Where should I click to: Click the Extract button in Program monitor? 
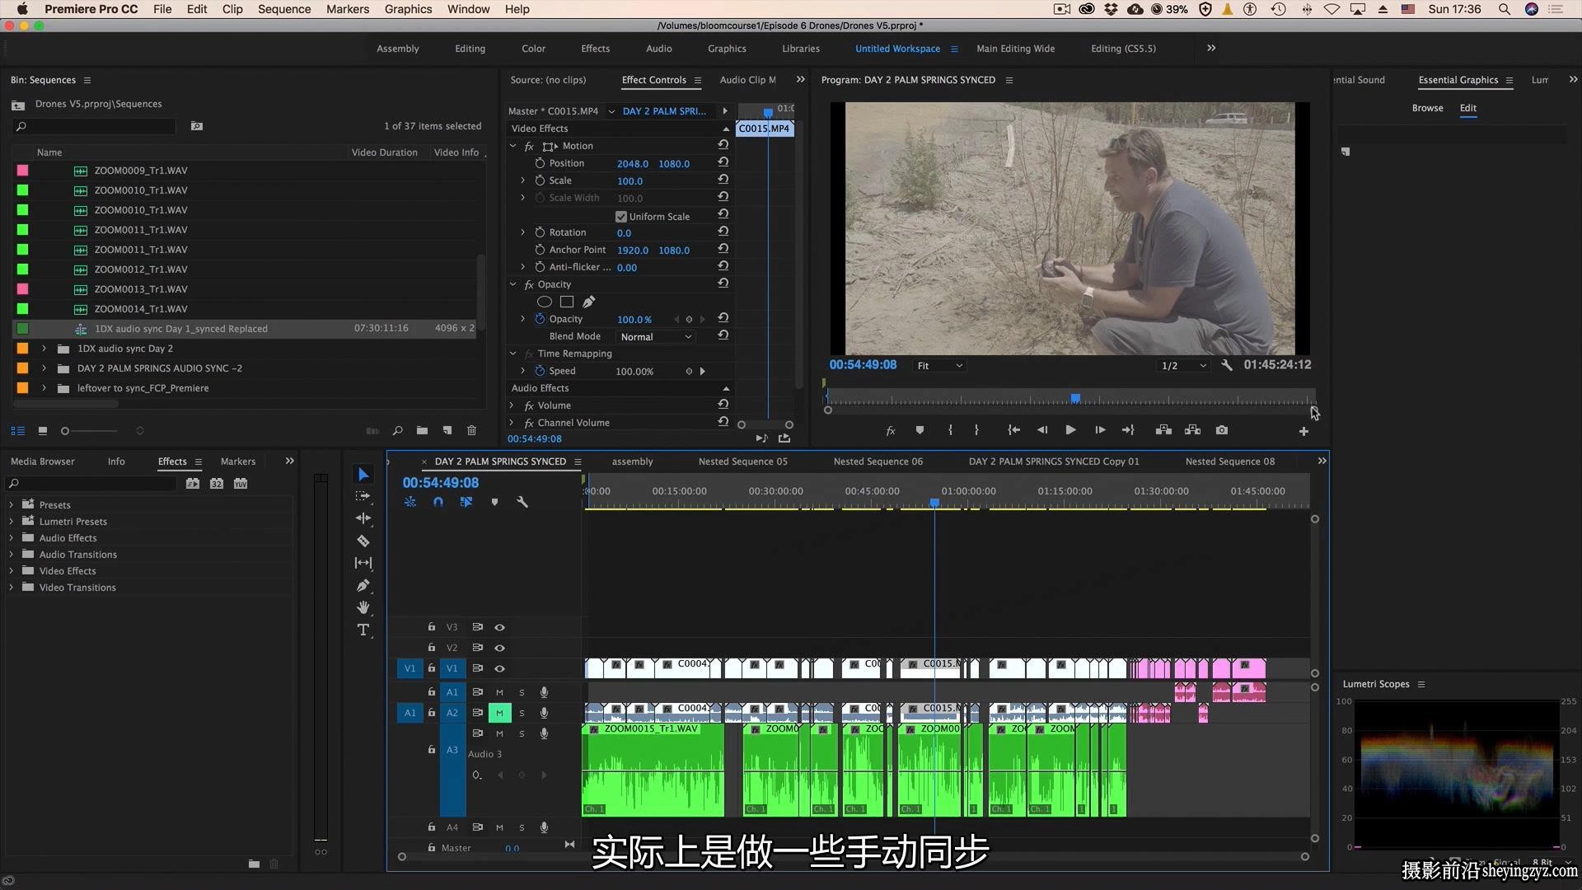[1192, 430]
